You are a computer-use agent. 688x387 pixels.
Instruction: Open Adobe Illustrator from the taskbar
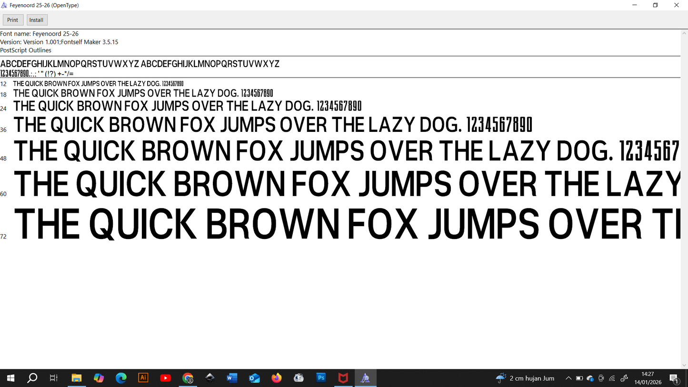tap(143, 378)
